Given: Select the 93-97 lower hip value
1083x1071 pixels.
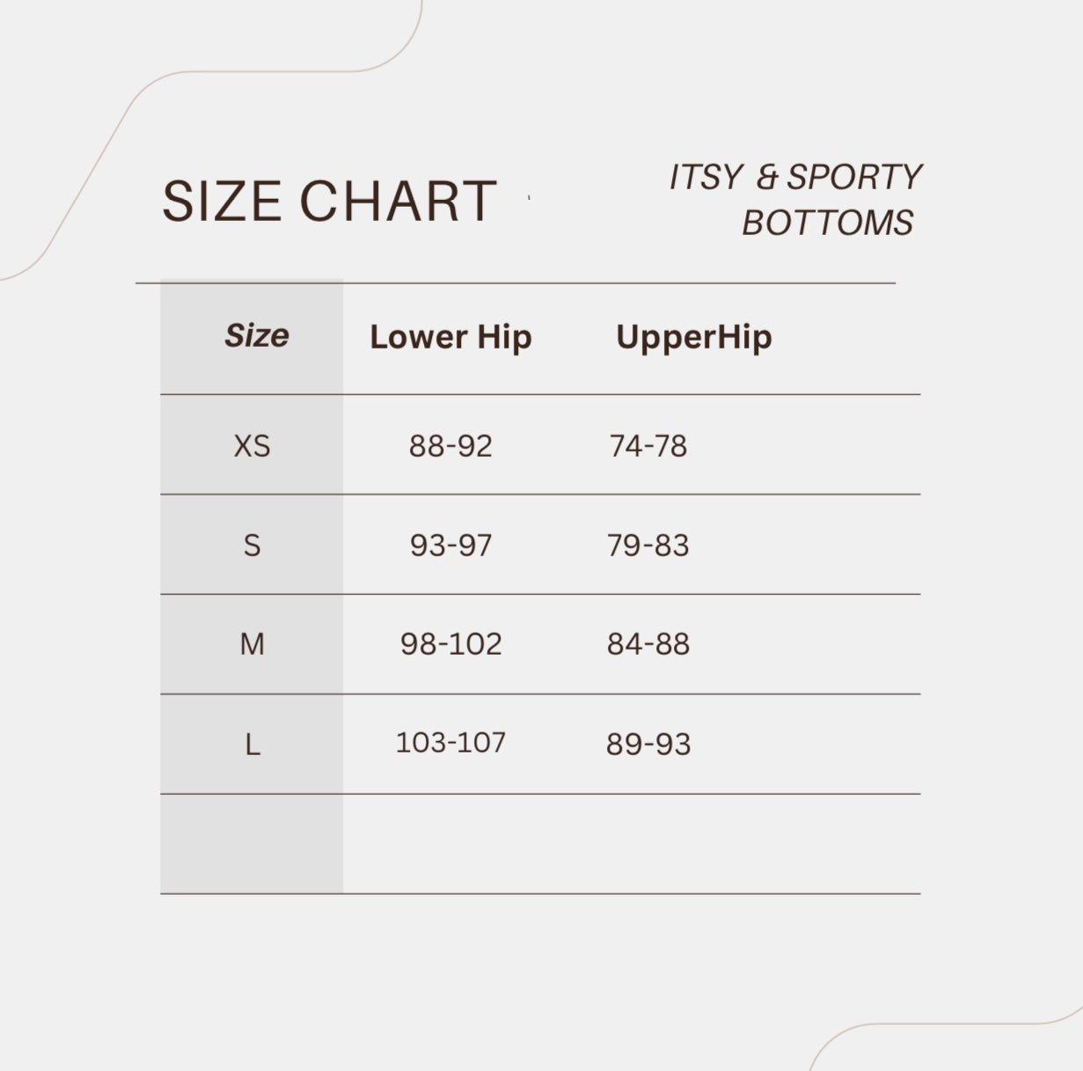Looking at the screenshot, I should click(450, 546).
